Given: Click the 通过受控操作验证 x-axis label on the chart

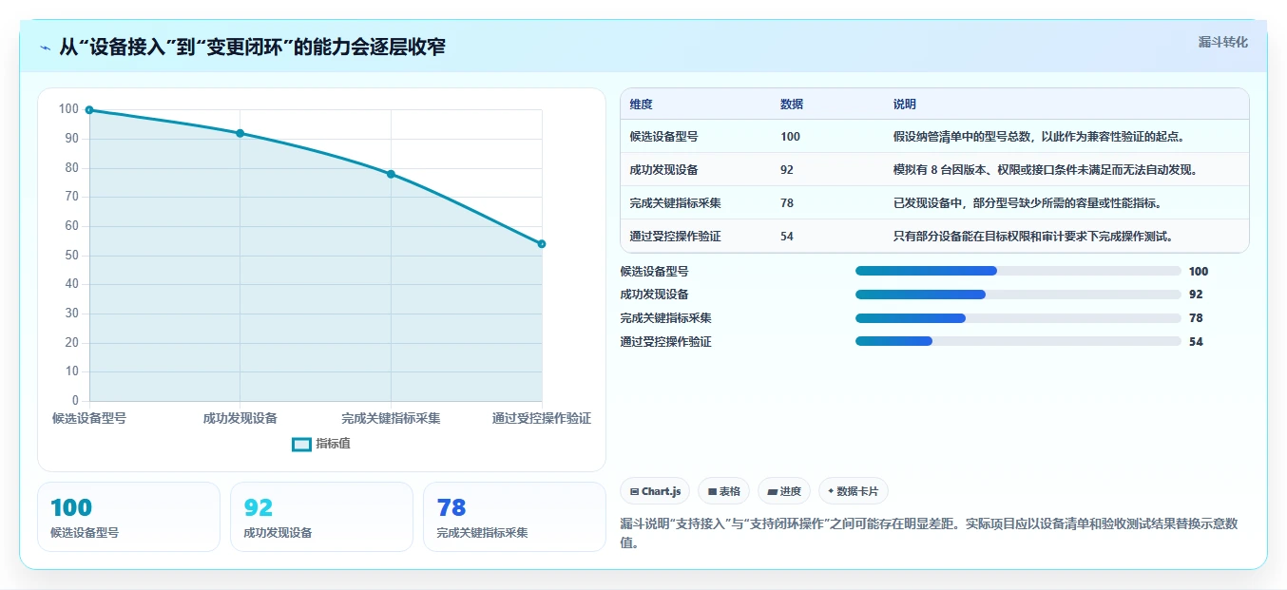Looking at the screenshot, I should coord(542,418).
